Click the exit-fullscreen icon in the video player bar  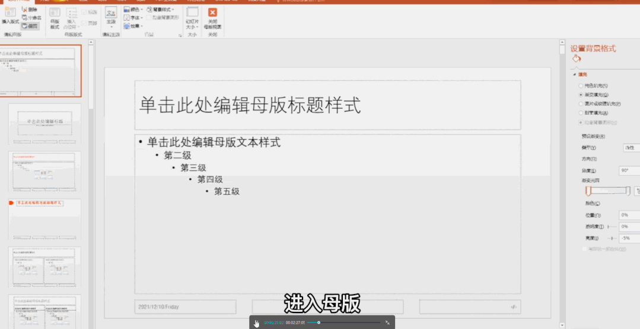387,322
